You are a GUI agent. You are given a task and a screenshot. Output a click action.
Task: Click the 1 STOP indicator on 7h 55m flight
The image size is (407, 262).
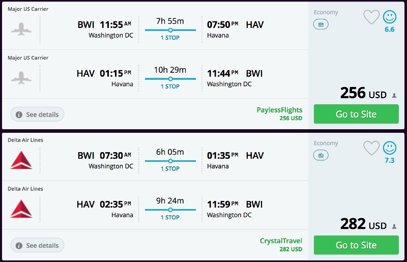(170, 38)
